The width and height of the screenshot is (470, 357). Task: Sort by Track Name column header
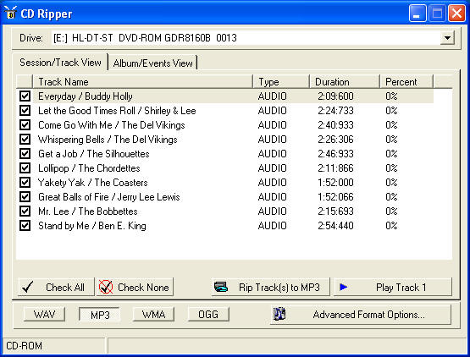click(x=142, y=82)
